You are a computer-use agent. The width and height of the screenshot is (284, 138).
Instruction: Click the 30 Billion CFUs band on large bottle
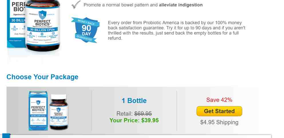(42, 30)
